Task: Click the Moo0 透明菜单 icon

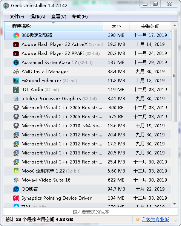Action: (x=16, y=171)
